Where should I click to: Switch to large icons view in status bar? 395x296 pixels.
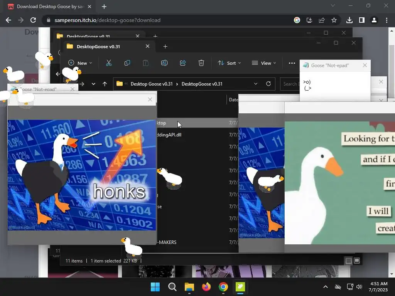357,261
